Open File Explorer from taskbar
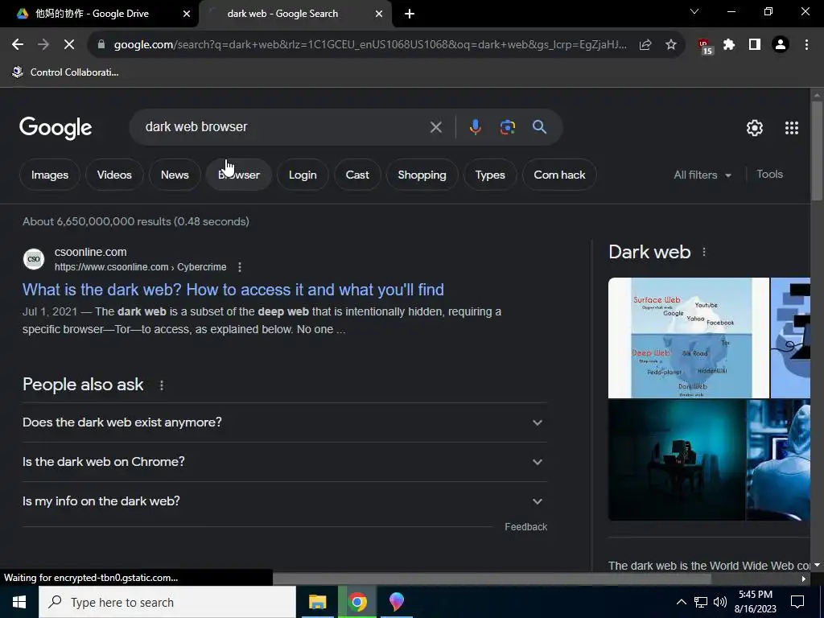This screenshot has width=824, height=618. point(317,602)
